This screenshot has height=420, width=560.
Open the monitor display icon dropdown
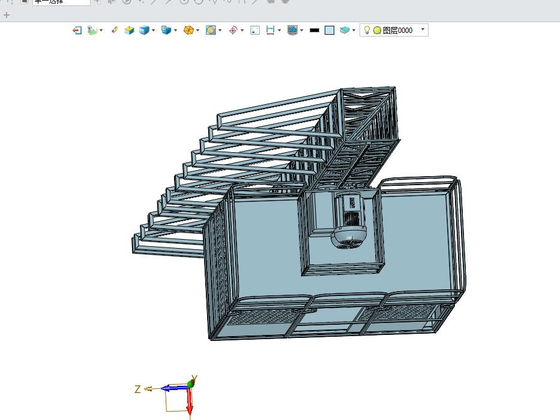(x=302, y=31)
